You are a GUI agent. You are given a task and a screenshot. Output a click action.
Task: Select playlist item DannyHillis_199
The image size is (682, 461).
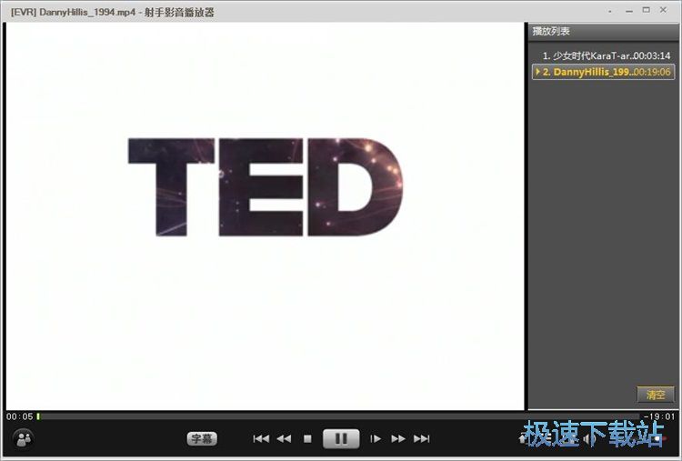(x=603, y=72)
